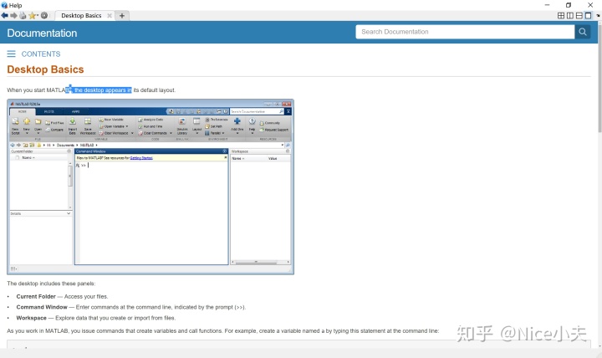Viewport: 602px width, 358px height.
Task: Go forward with the gray right arrow
Action: (13, 15)
